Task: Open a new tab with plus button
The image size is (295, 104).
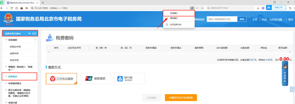Action: [43, 3]
